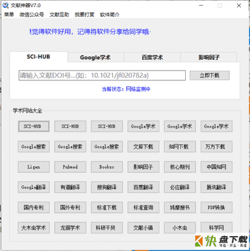Open the 核心期刊 button
This screenshot has height=251, width=250.
tap(180, 167)
